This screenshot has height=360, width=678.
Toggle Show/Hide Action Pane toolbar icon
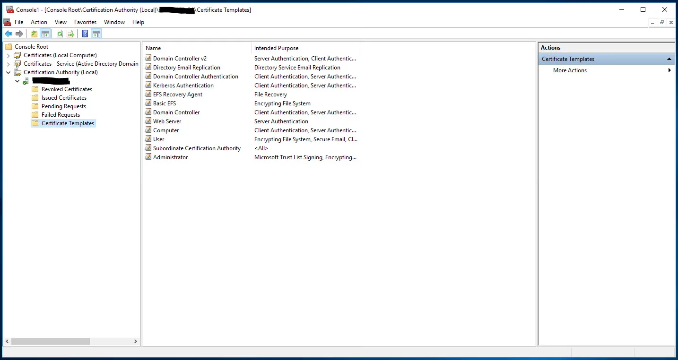(96, 34)
